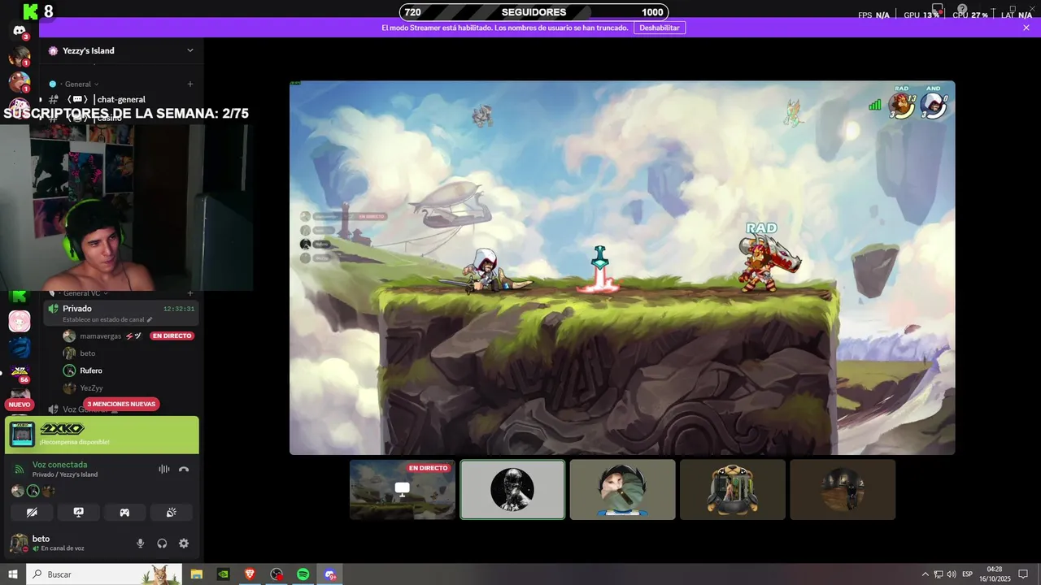Click EN DIRECTO badge next to mamavergas

(172, 336)
